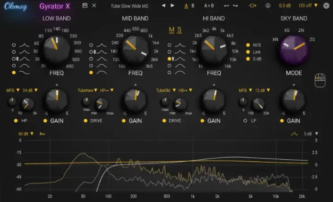This screenshot has width=333, height=202.
Task: Click the A > B copy button
Action: tap(209, 5)
